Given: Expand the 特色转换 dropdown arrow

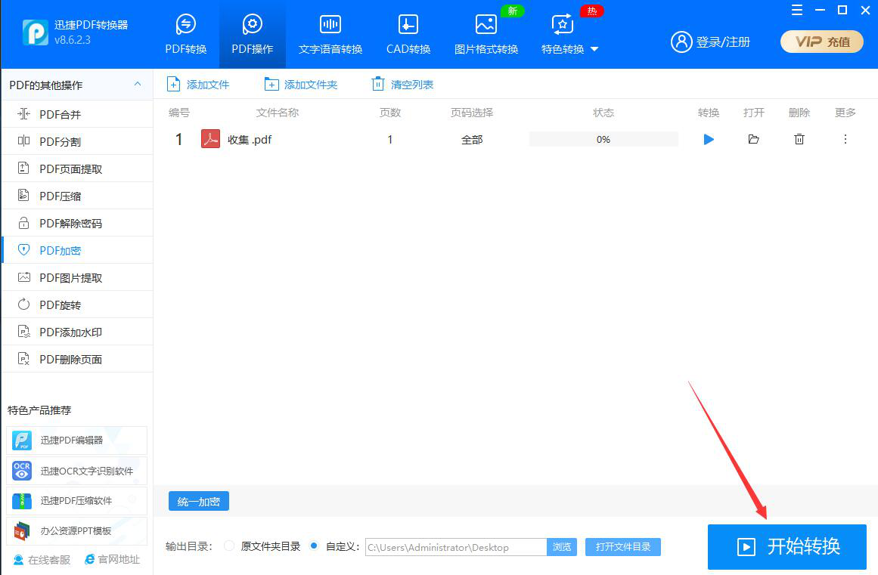Looking at the screenshot, I should (x=594, y=49).
